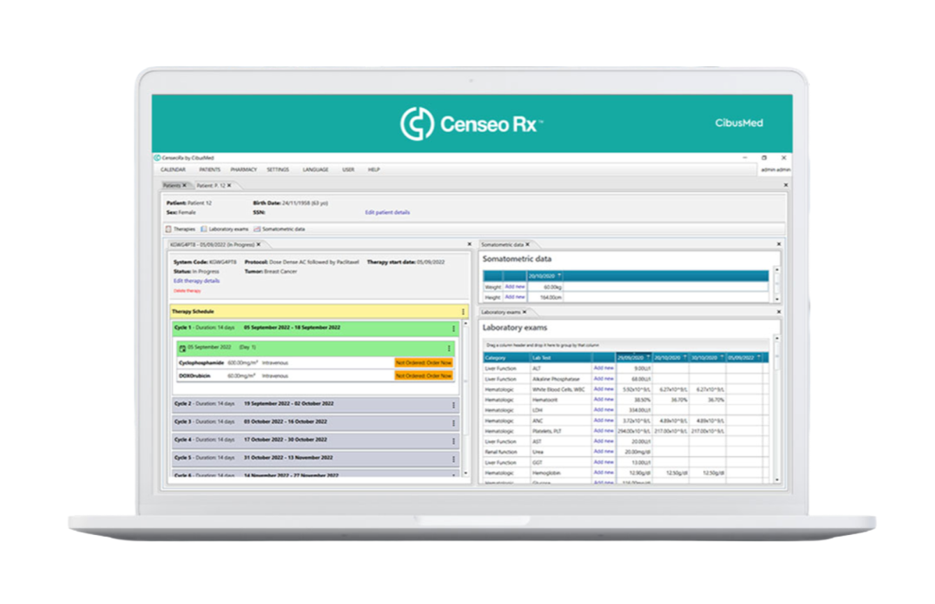
Task: Open Cycle 5 three-dot options menu
Action: point(453,459)
